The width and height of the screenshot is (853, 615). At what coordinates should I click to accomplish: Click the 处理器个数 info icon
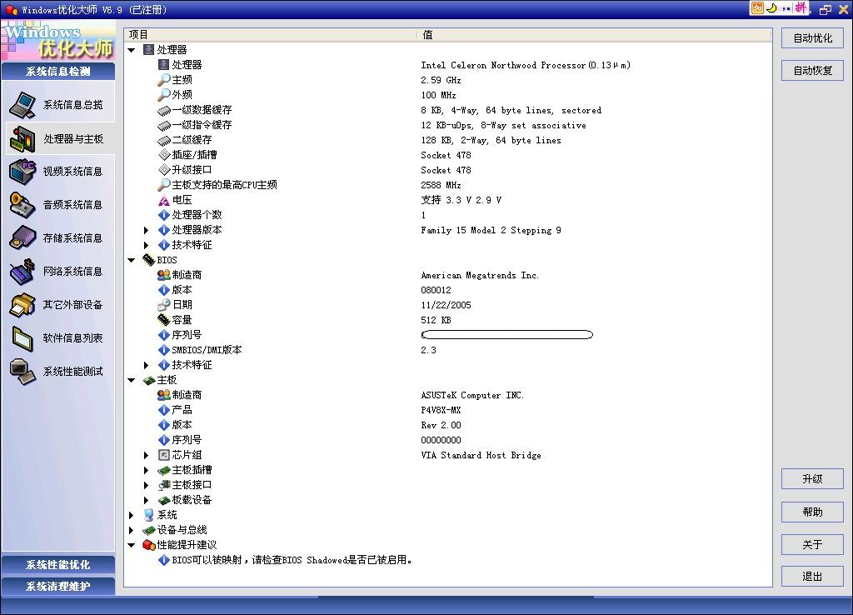[164, 215]
